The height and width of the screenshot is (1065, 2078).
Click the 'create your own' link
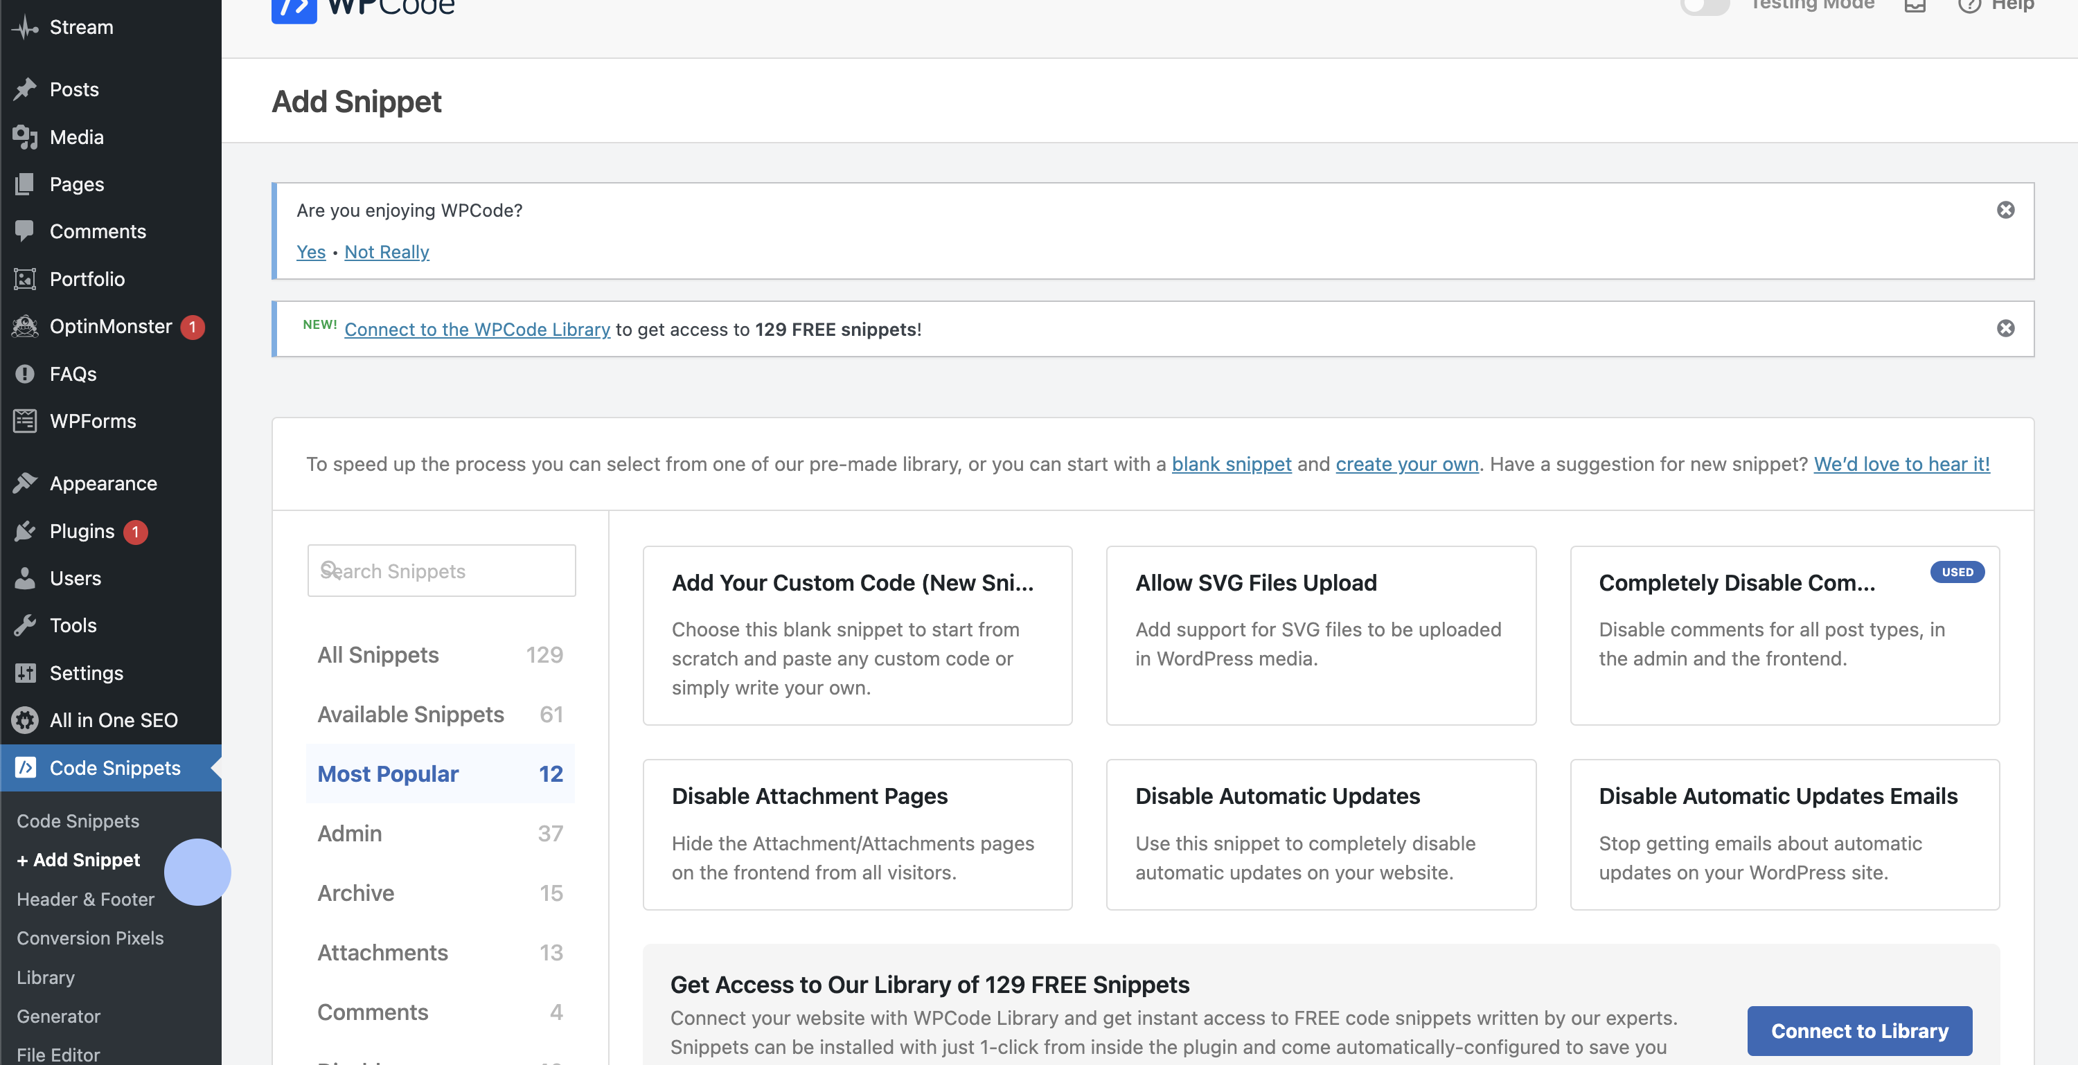pos(1407,465)
